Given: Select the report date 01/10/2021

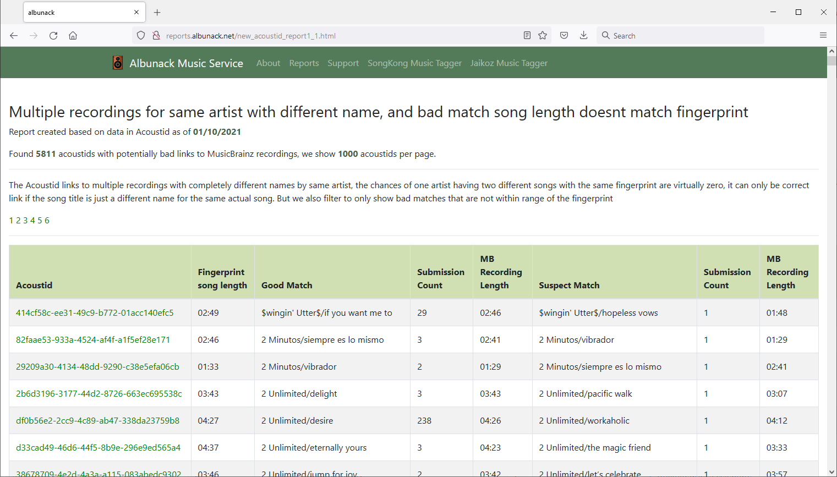Looking at the screenshot, I should [x=217, y=132].
